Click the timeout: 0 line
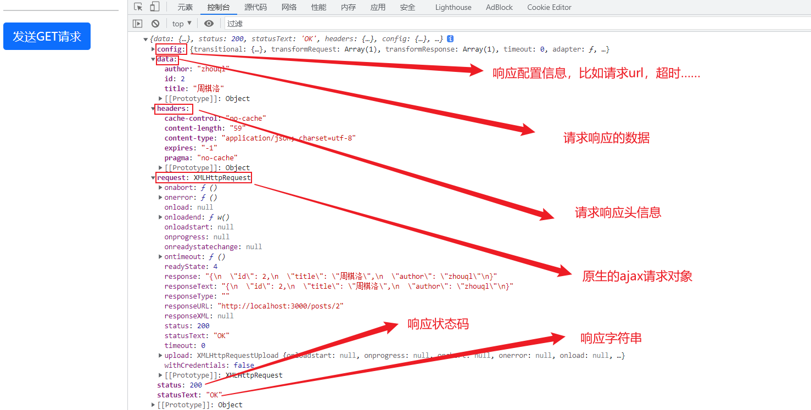This screenshot has height=410, width=811. 184,346
